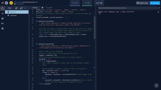161x90 pixels.
Task: Open the Files three-dot options menu
Action: click(x=25, y=8)
